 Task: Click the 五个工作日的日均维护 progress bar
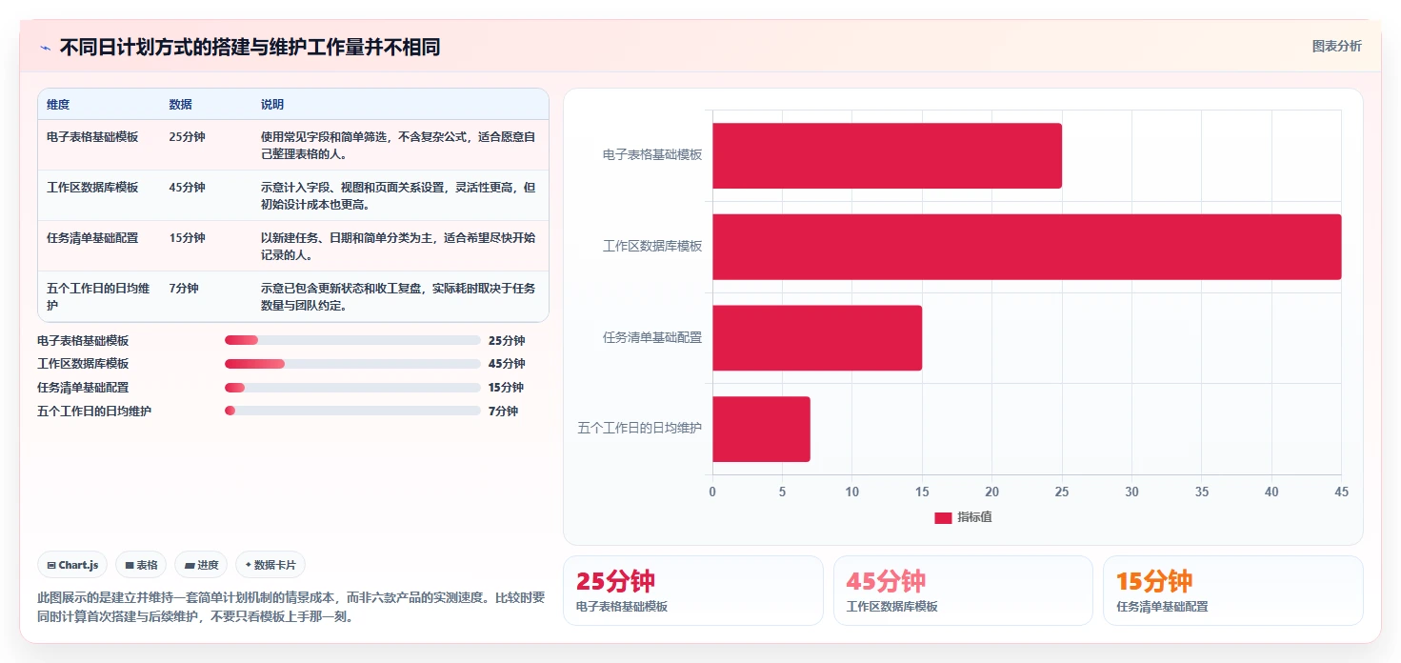pyautogui.click(x=352, y=411)
